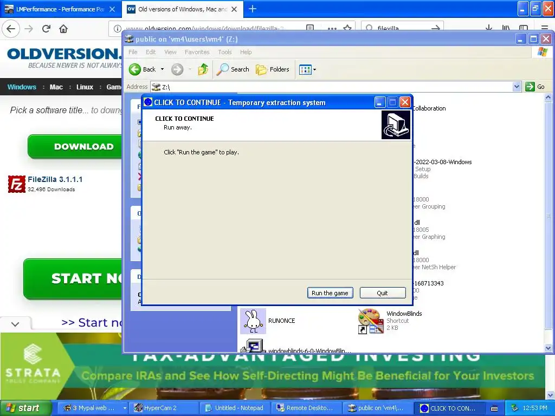
Task: Expand the address bar dropdown arrow
Action: point(517,87)
